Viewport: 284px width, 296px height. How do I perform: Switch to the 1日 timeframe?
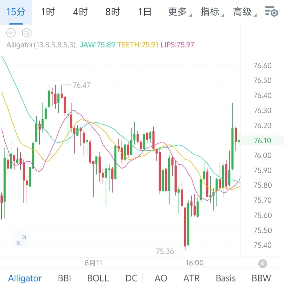(x=145, y=12)
